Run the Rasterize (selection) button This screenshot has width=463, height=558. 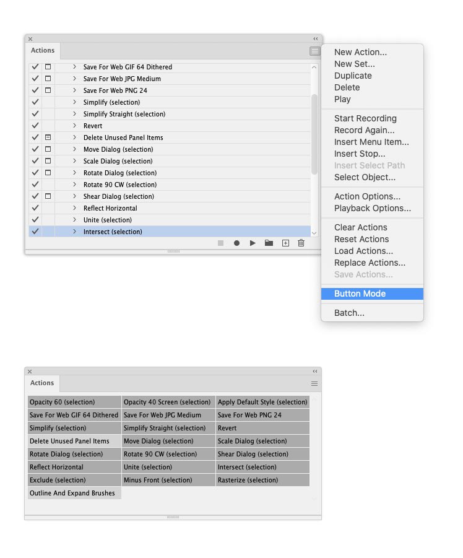(x=262, y=480)
